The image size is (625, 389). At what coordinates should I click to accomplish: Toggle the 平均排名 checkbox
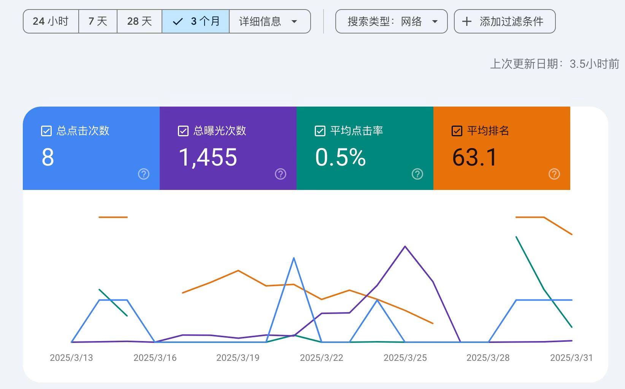coord(457,131)
